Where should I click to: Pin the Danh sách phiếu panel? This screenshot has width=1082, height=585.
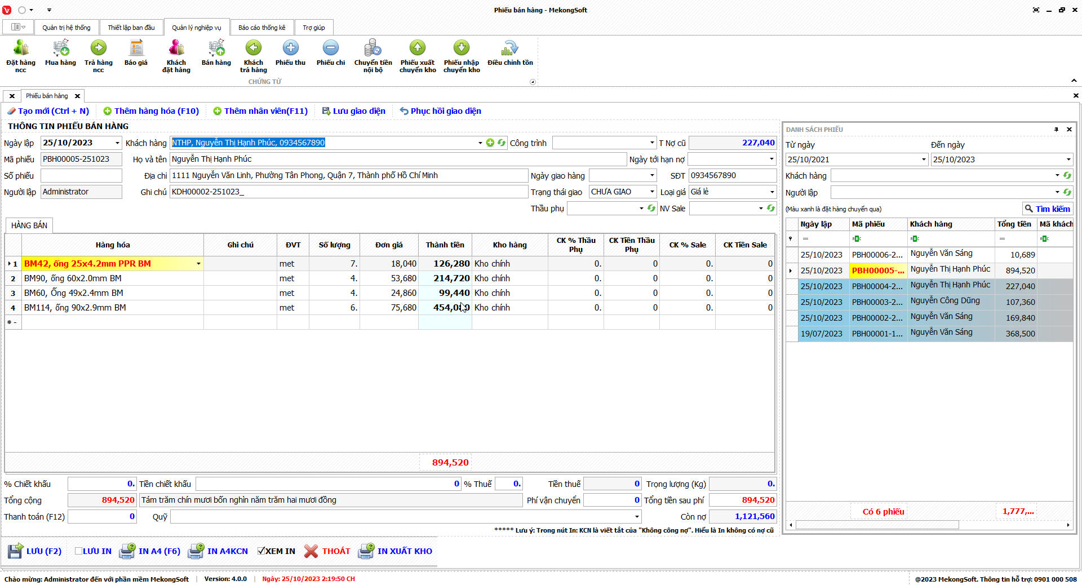[x=1056, y=130]
